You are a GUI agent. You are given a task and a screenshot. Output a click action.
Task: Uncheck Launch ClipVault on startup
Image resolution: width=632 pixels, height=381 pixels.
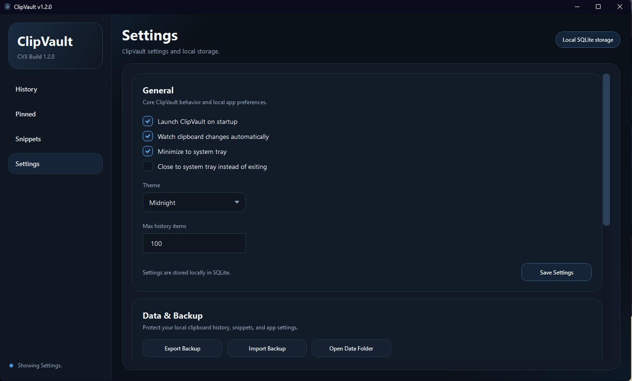coord(148,121)
